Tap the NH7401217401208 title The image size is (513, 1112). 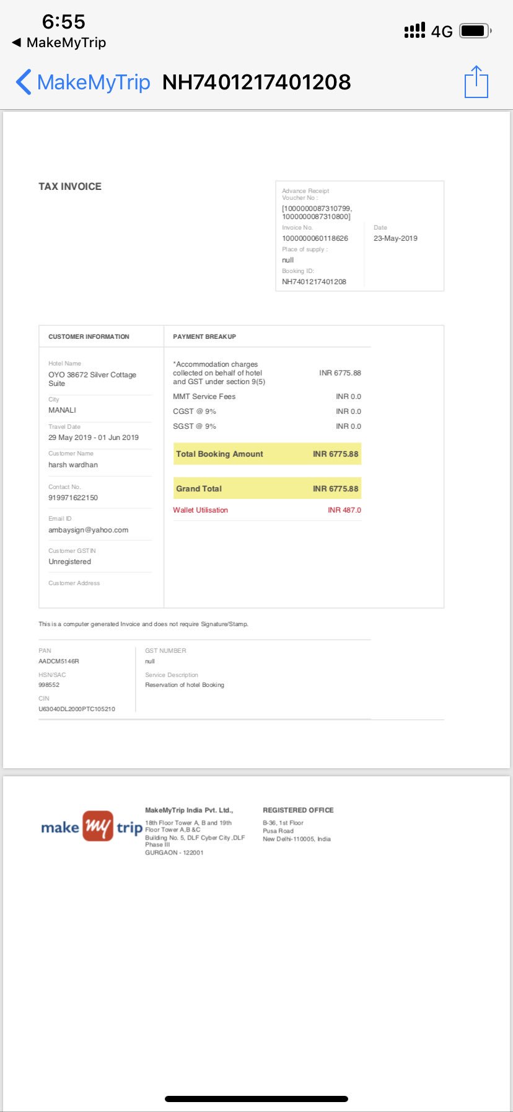(256, 82)
